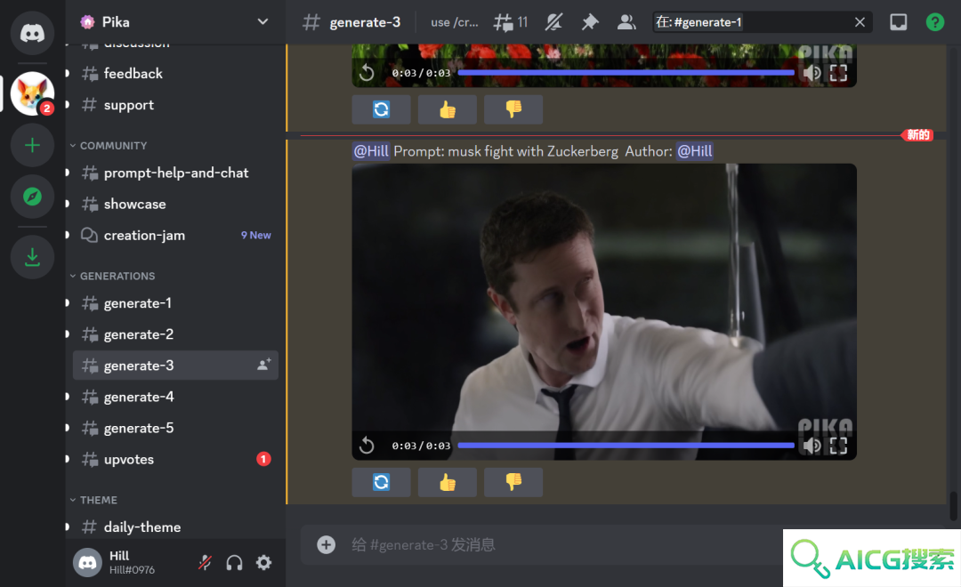Thumbs up the upper flower video
The image size is (961, 587).
pyautogui.click(x=448, y=109)
